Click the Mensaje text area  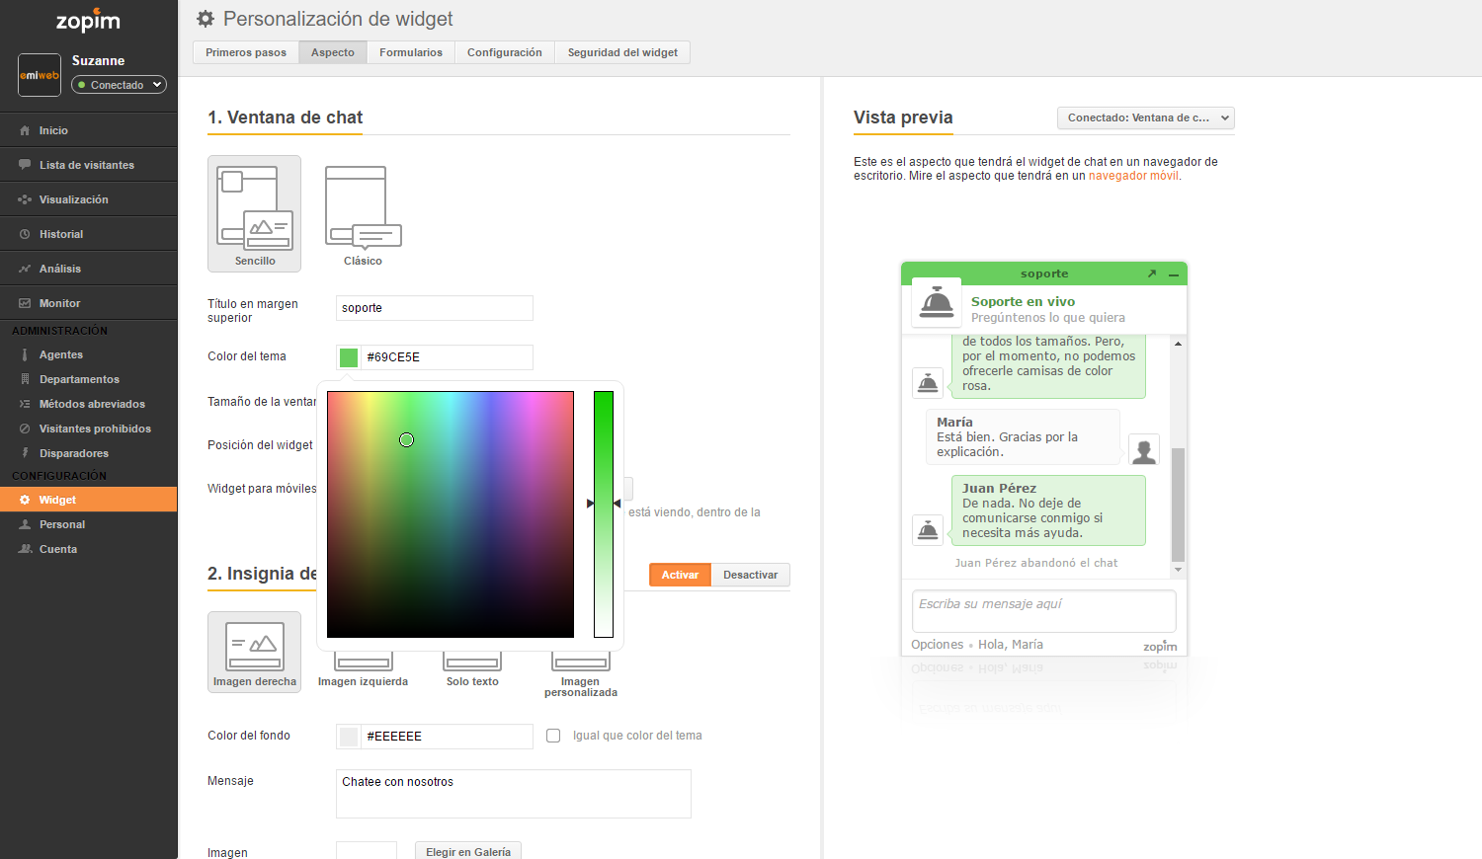pyautogui.click(x=514, y=794)
